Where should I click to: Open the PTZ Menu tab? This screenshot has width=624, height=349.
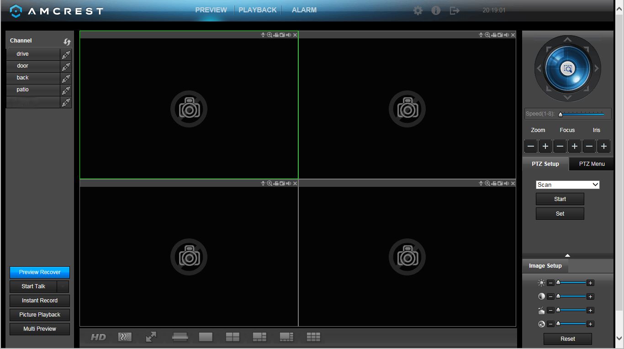(592, 164)
